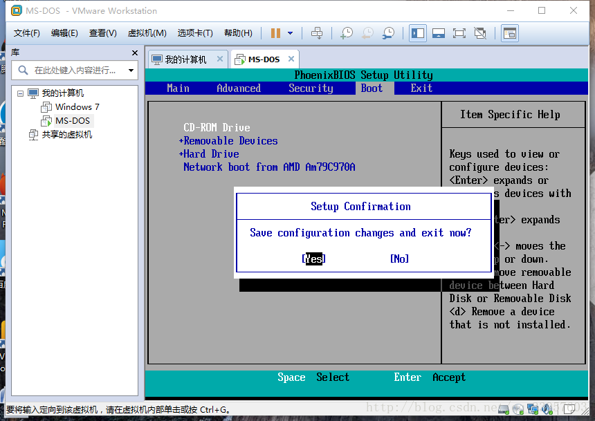Close the 我的计算机 tab

pyautogui.click(x=220, y=59)
